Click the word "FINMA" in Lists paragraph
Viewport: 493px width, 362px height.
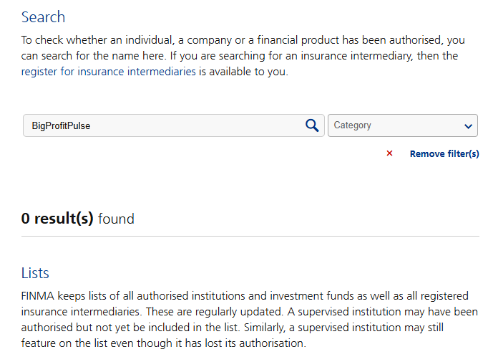coord(38,295)
